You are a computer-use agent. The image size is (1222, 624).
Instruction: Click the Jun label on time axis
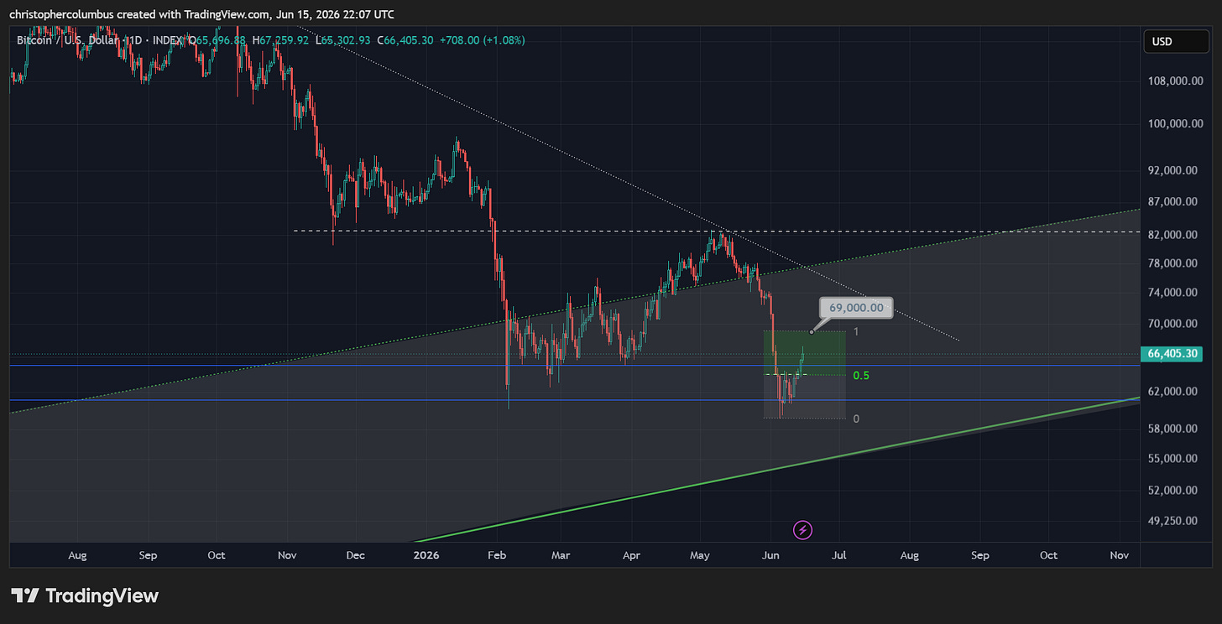[x=770, y=555]
